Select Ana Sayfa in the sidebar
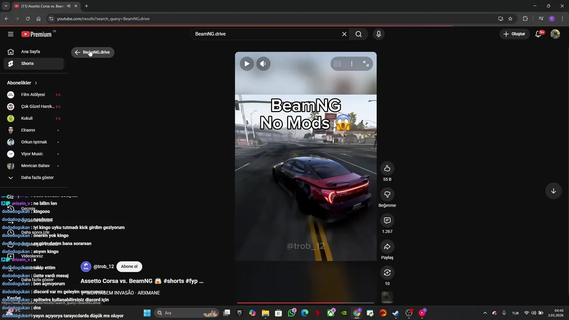 (34, 52)
